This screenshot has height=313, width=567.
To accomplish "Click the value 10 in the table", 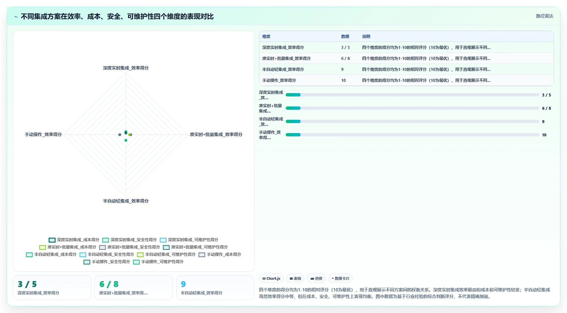I will click(x=344, y=80).
